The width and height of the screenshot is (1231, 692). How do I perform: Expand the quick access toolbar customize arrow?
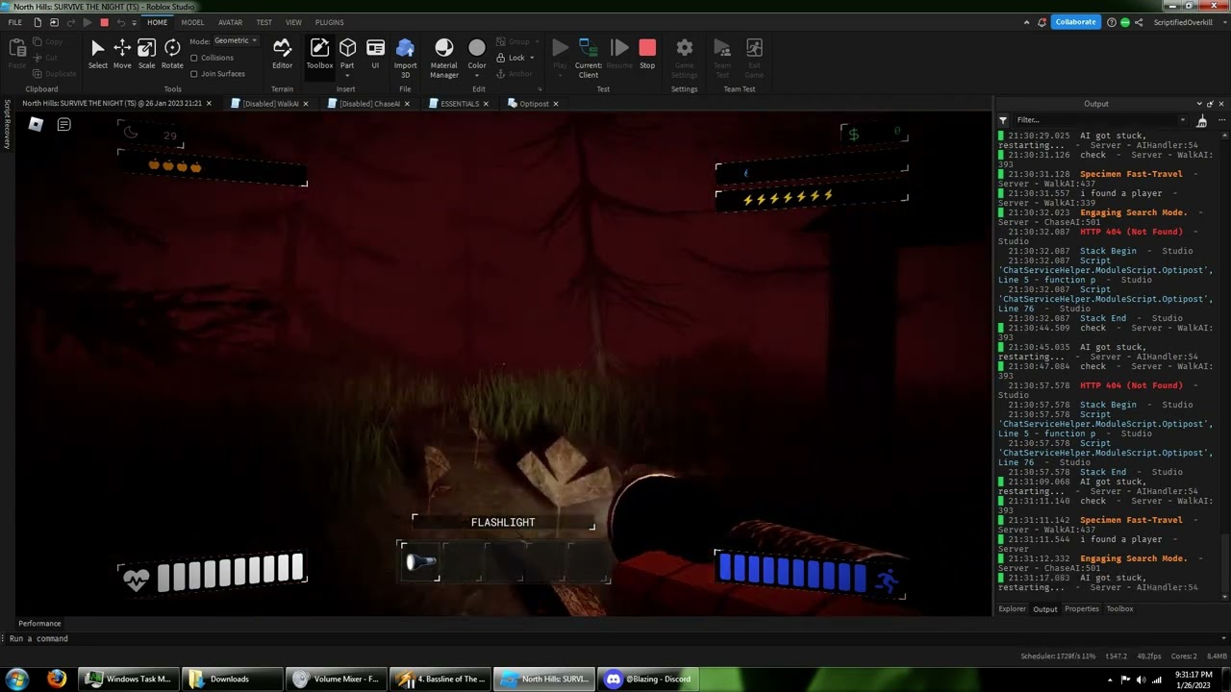pyautogui.click(x=135, y=22)
